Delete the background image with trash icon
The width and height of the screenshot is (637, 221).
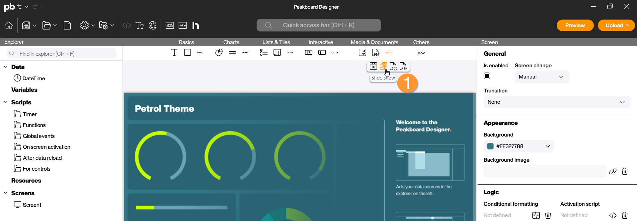[625, 171]
